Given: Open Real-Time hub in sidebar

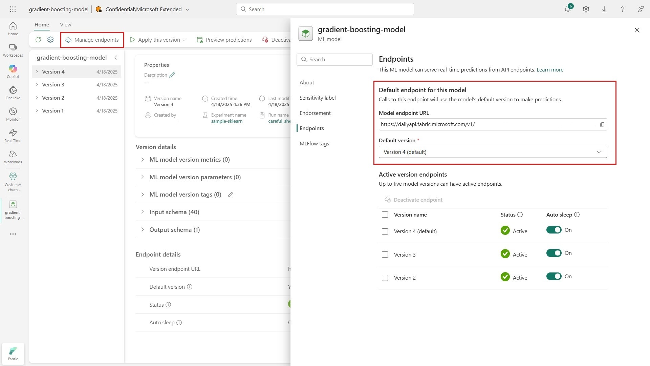Looking at the screenshot, I should 13,135.
